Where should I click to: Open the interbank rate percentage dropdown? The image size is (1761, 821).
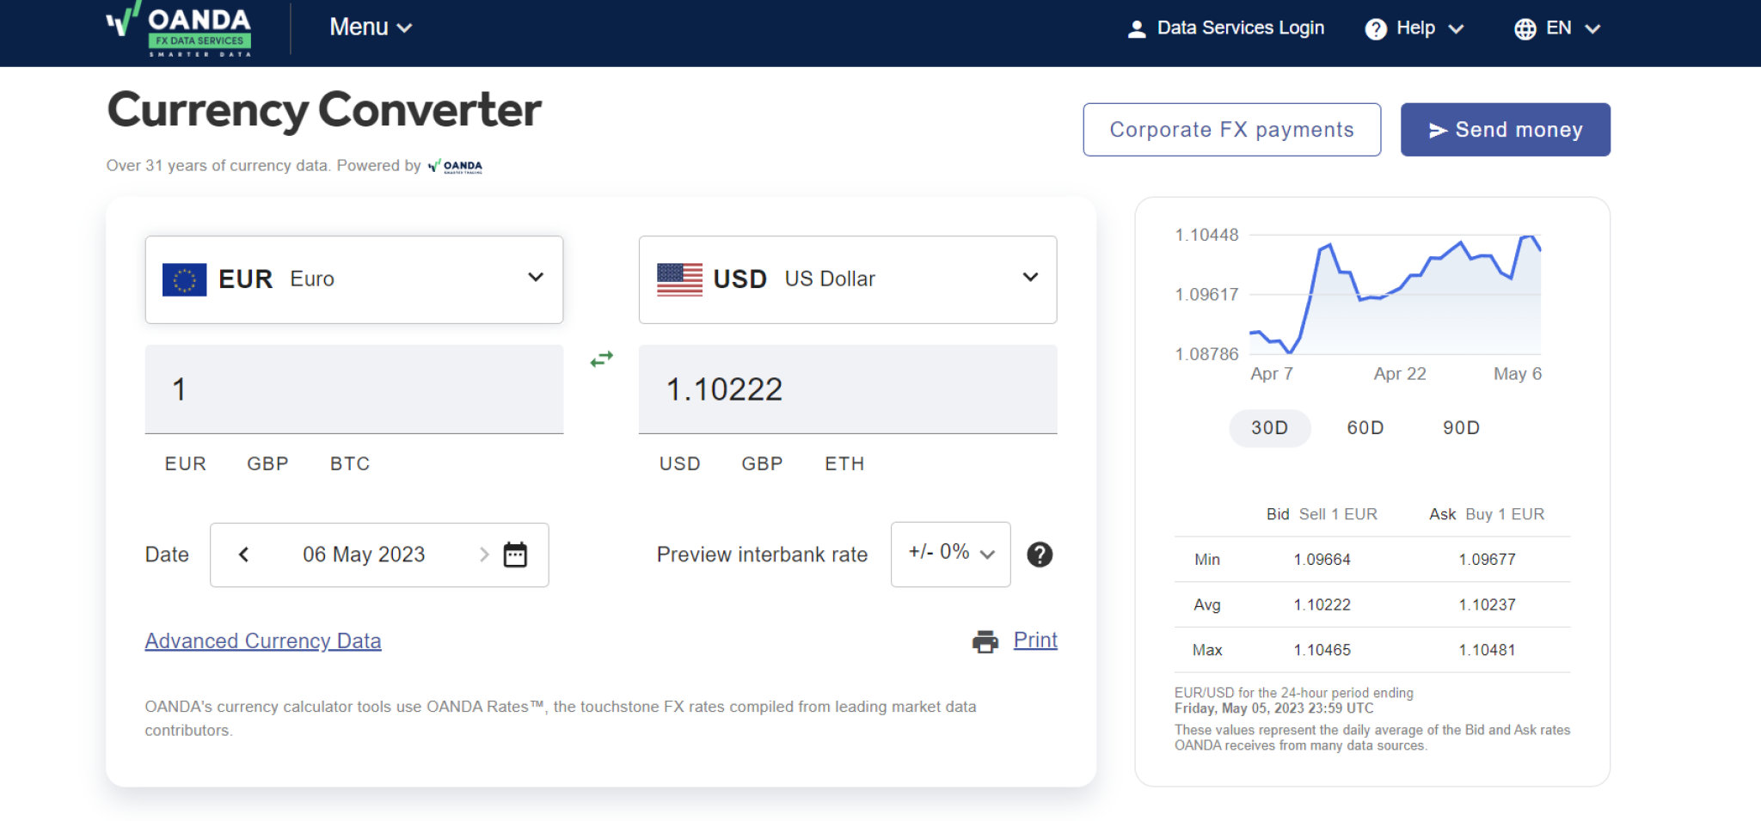click(949, 554)
